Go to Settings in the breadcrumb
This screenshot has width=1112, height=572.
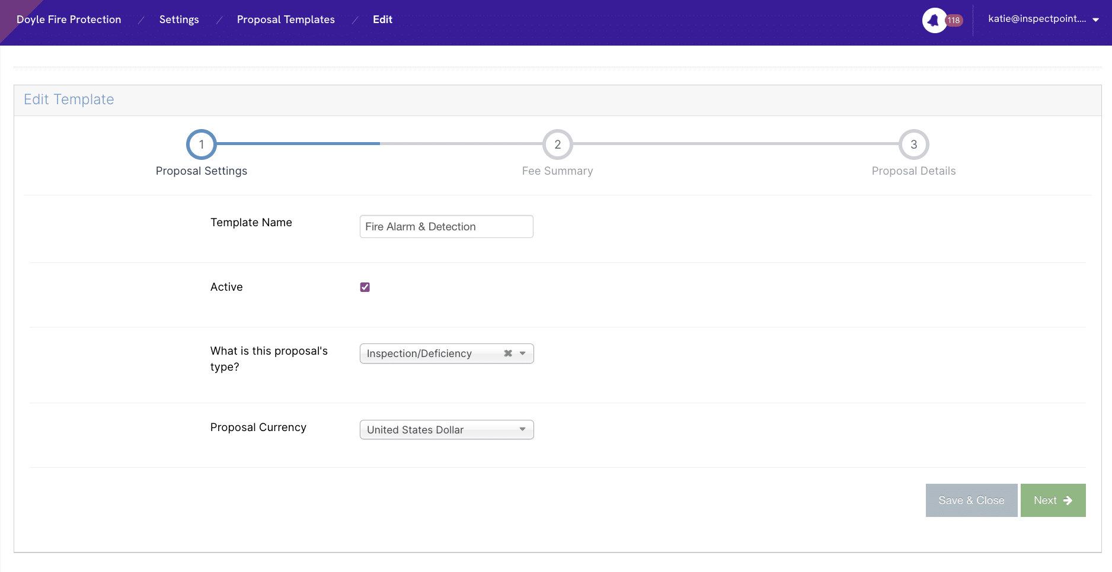pyautogui.click(x=179, y=20)
